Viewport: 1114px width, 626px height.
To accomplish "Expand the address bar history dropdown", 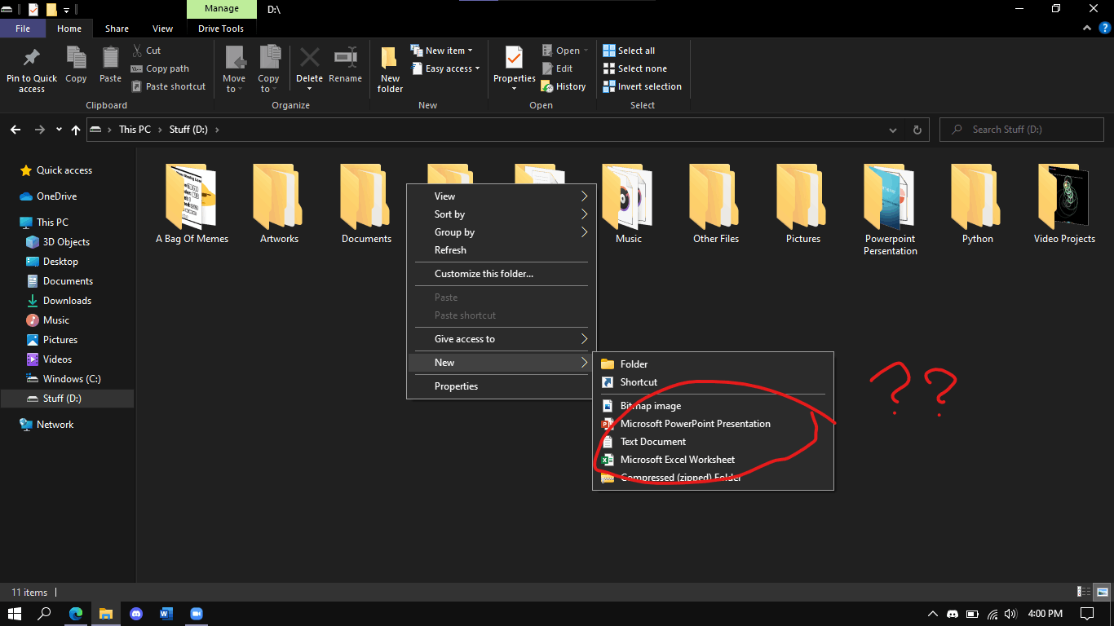I will point(895,130).
